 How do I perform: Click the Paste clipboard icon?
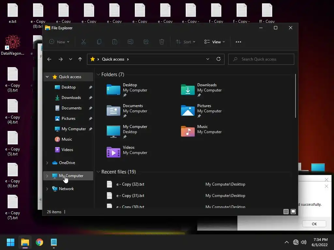click(x=114, y=42)
